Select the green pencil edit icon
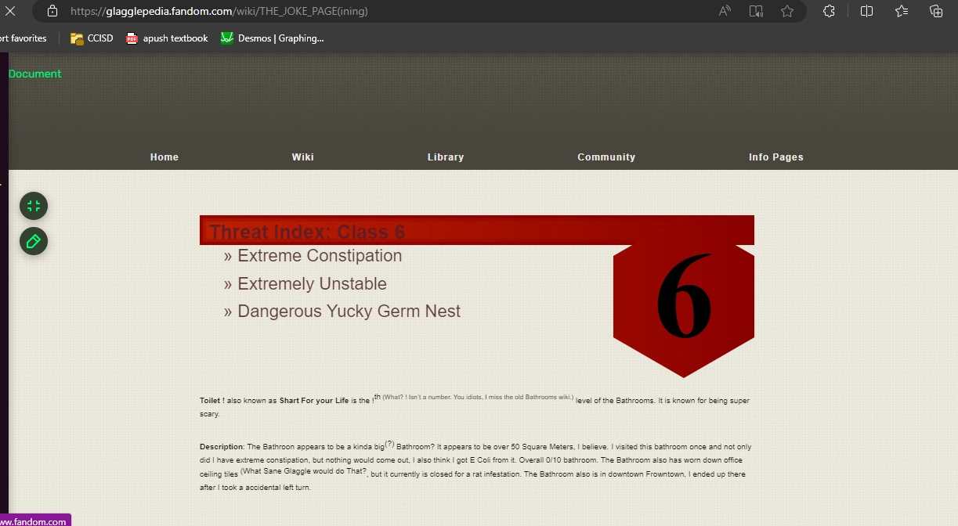Screen dimensions: 958x526 pos(33,242)
